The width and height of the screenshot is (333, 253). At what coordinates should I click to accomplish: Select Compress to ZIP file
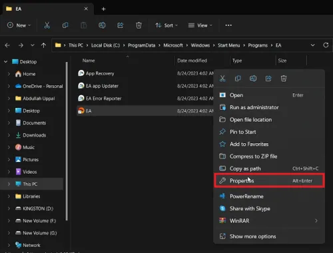tap(269, 156)
